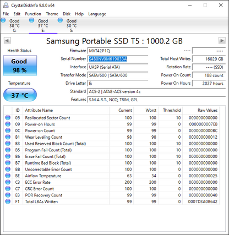The image size is (229, 235).
Task: Open the Theme menu
Action: pyautogui.click(x=52, y=14)
